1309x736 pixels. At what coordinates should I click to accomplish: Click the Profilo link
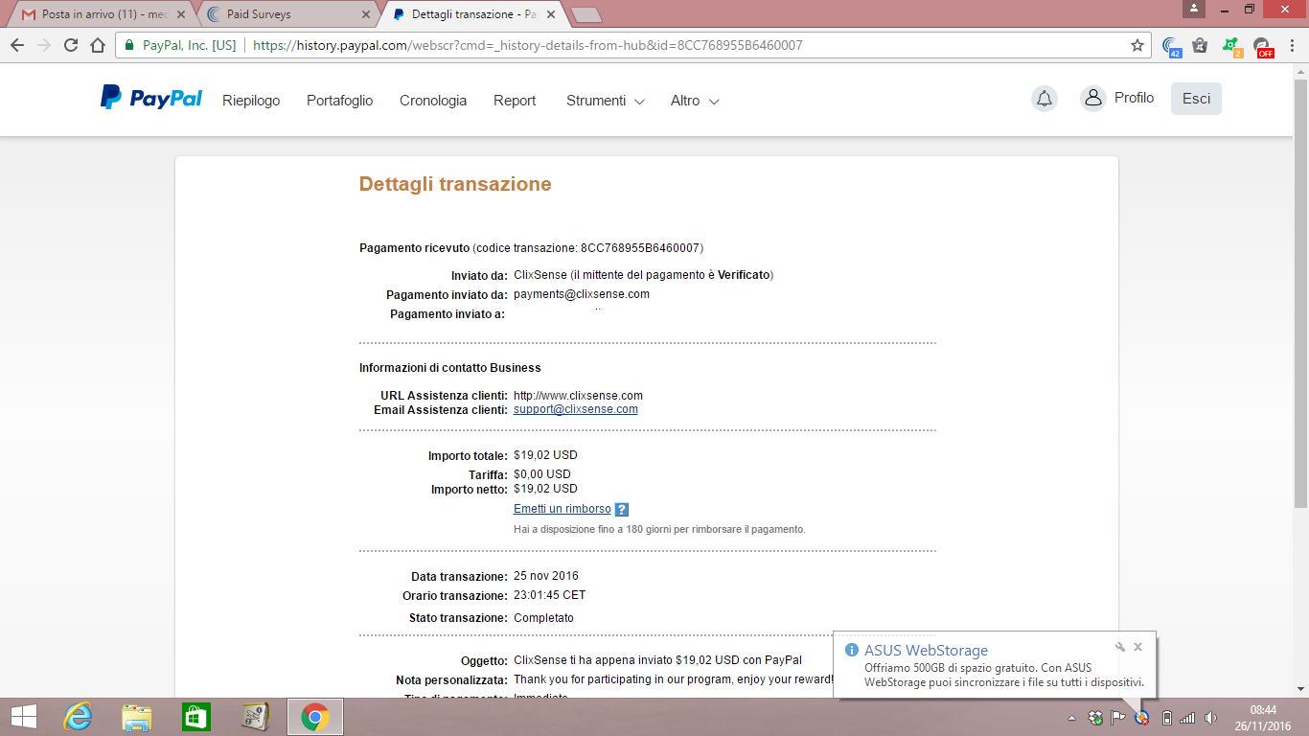1134,98
